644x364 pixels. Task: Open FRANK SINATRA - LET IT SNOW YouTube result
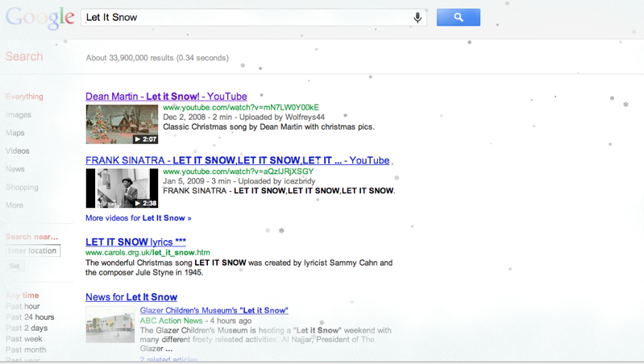pos(238,160)
